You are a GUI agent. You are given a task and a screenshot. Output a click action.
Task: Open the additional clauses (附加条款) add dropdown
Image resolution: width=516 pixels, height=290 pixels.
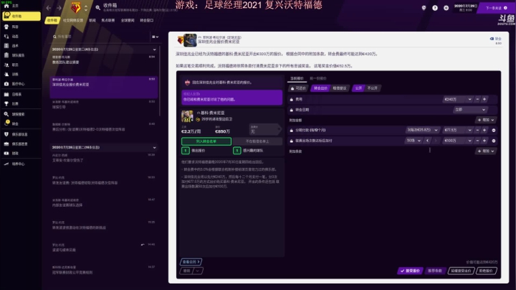[x=486, y=151]
